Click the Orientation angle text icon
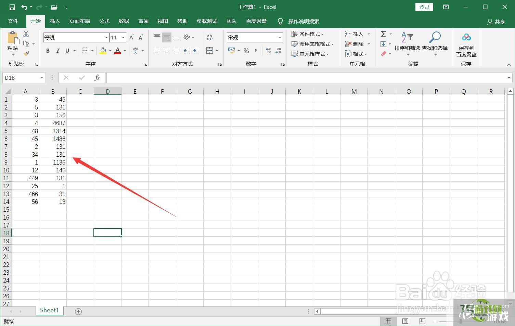 point(187,37)
